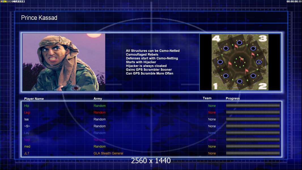The height and width of the screenshot is (170, 302).
Task: Click 'All Structures can be Camo-Netted' line
Action: (153, 51)
